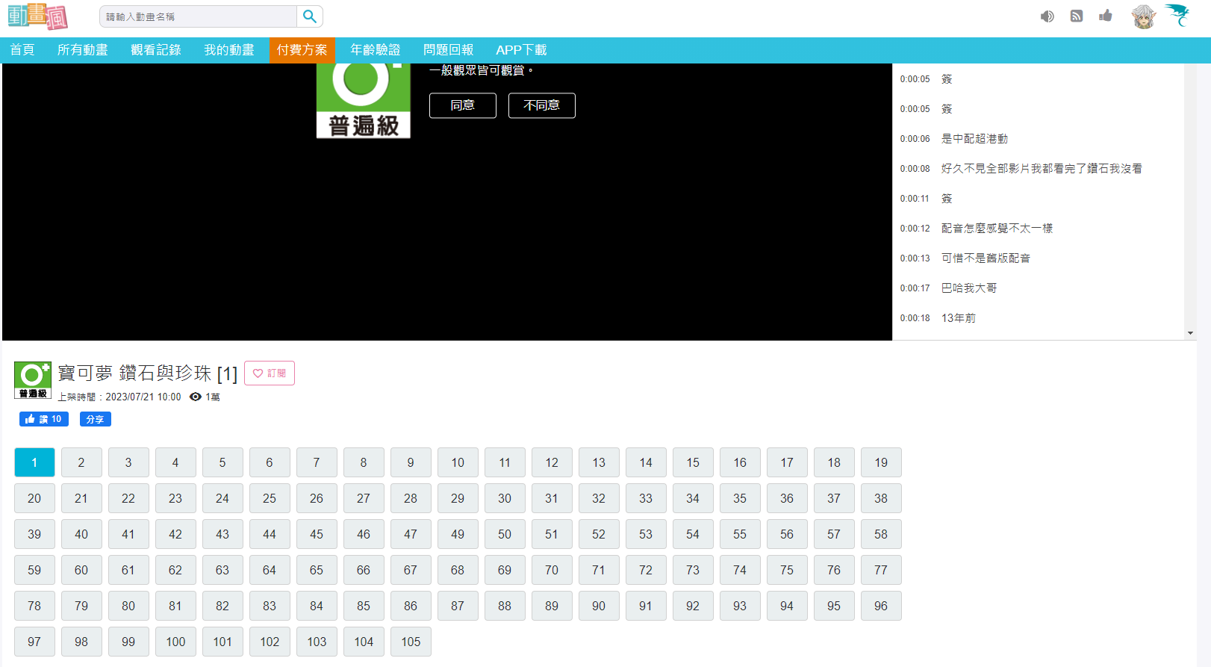Open 我的動畫 menu item

pos(229,50)
